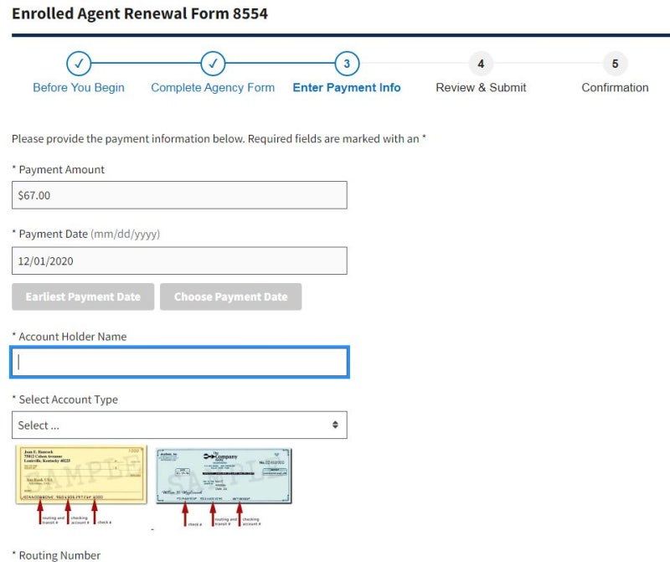670x562 pixels.
Task: Click the Routing Number field label
Action: (x=59, y=555)
